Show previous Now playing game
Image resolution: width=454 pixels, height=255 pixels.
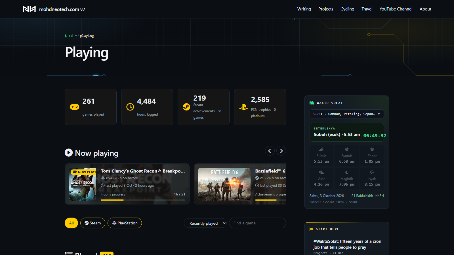click(x=270, y=151)
